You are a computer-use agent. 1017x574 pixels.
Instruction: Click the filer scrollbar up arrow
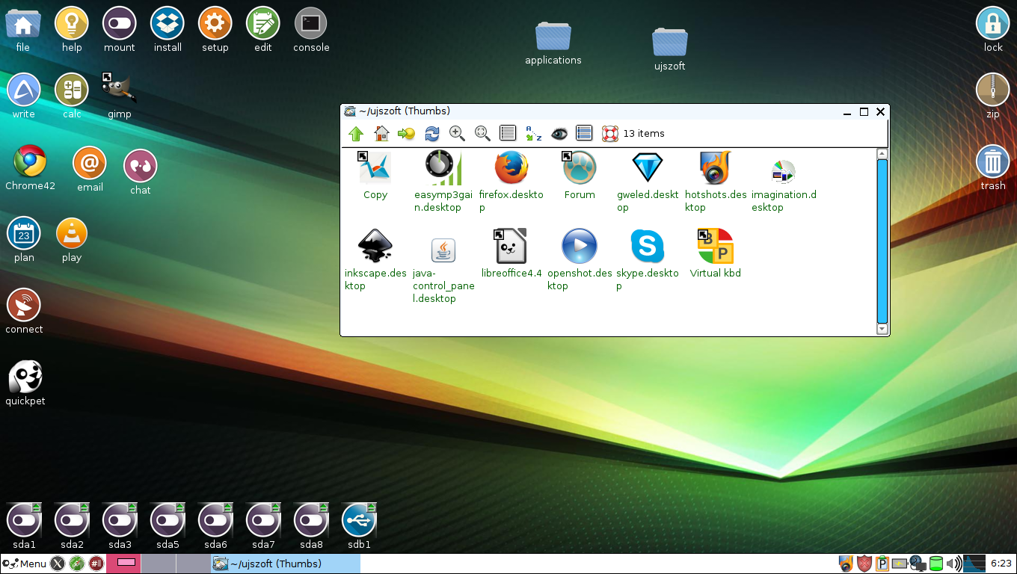click(882, 153)
